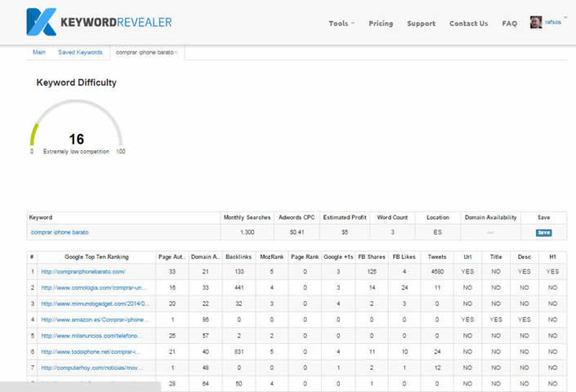Open the milanuncios.com result link

click(x=92, y=336)
